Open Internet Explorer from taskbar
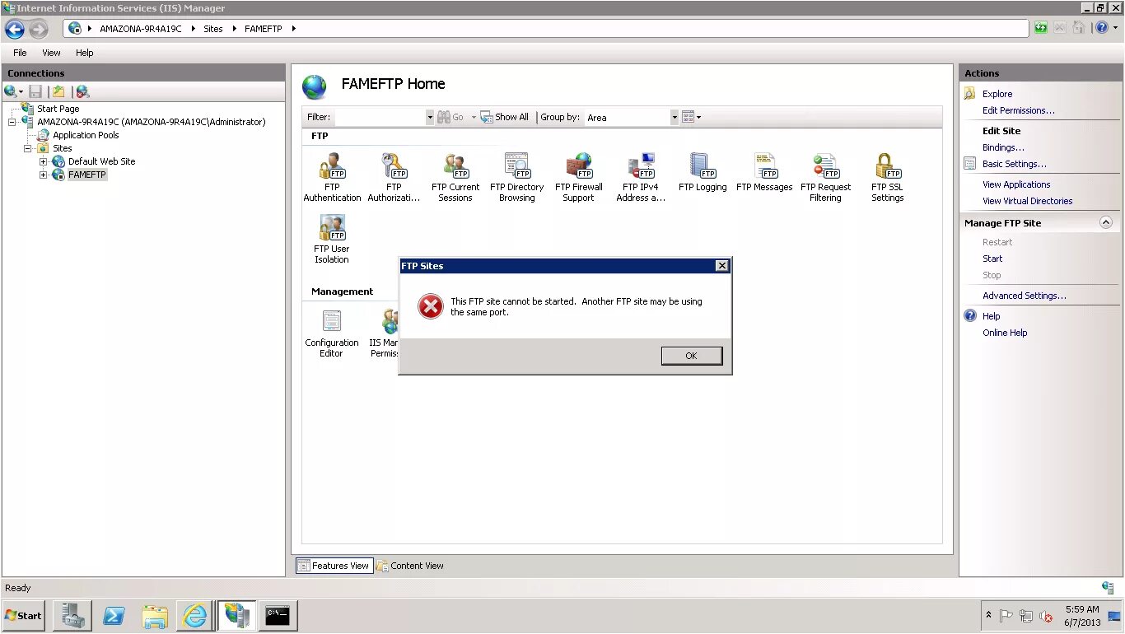This screenshot has width=1125, height=634. point(195,615)
